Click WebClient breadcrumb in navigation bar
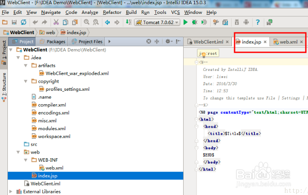The image size is (308, 195). [x=19, y=32]
